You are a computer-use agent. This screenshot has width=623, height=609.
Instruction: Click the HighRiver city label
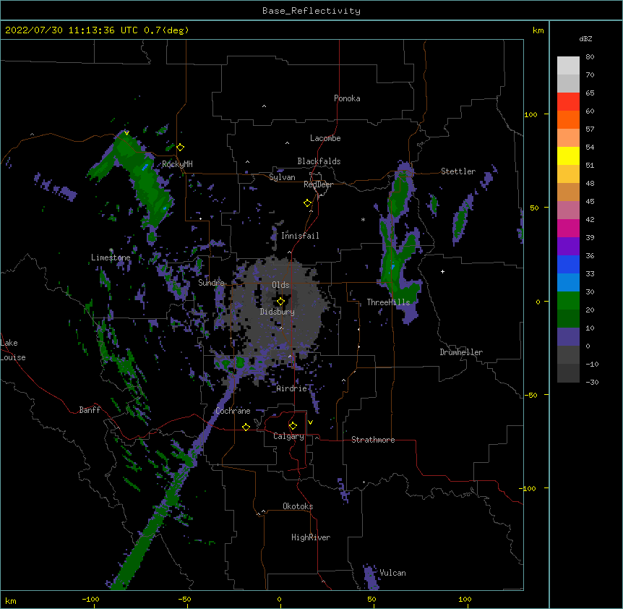pyautogui.click(x=311, y=537)
